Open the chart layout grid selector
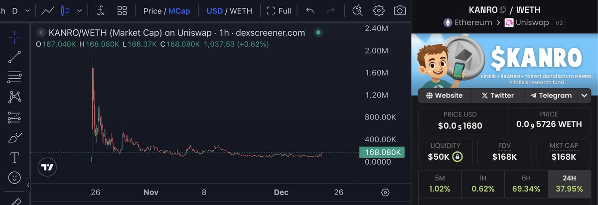Screen dimensions: 598x205 122,10
